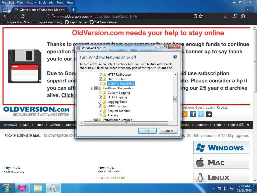Click the address bar URL field
The width and height of the screenshot is (257, 193).
124,16
